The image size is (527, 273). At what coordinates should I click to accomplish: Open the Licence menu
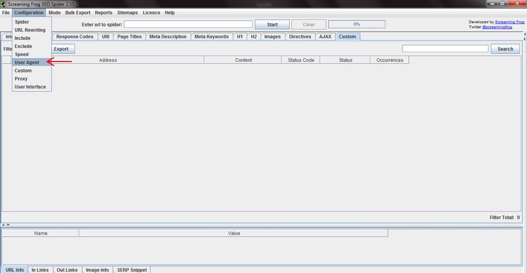pyautogui.click(x=151, y=13)
